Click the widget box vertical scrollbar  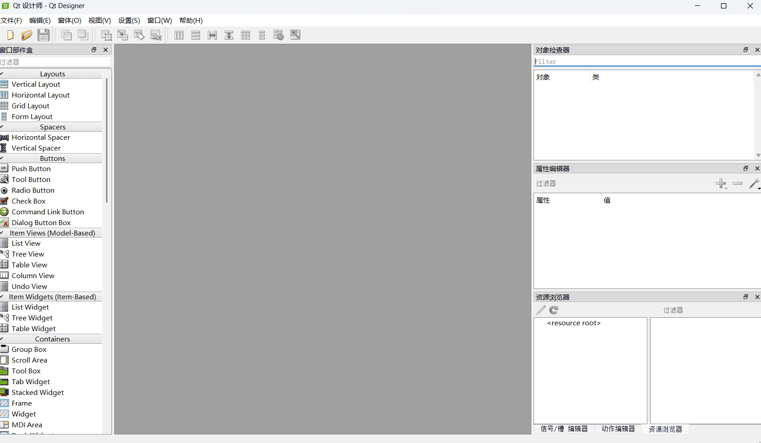coord(107,140)
